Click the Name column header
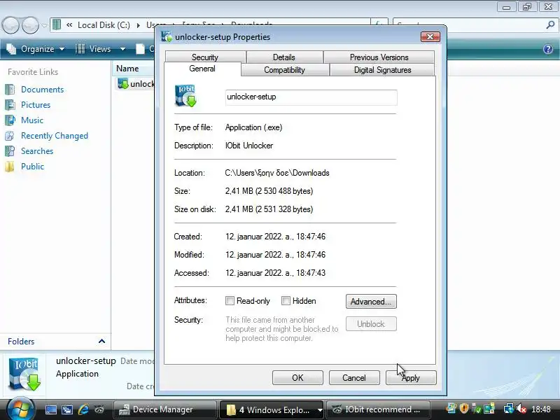 (134, 68)
